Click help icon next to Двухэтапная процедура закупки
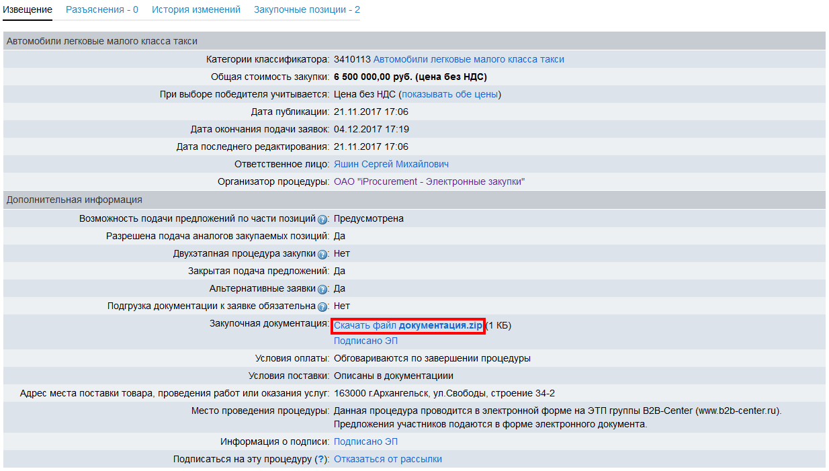 tap(322, 254)
